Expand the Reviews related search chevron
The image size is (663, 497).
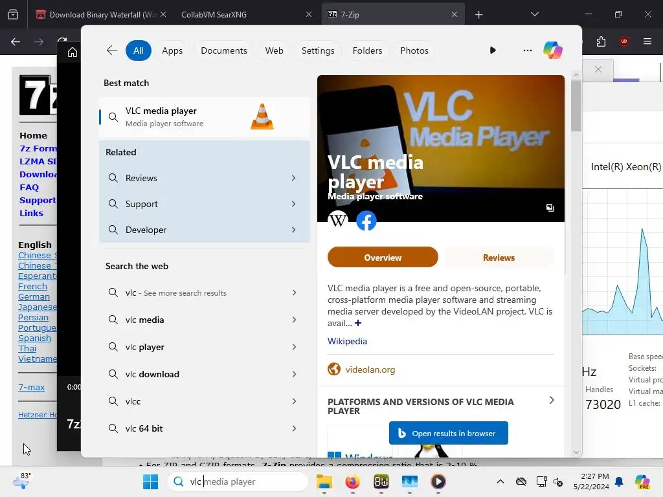(x=293, y=178)
